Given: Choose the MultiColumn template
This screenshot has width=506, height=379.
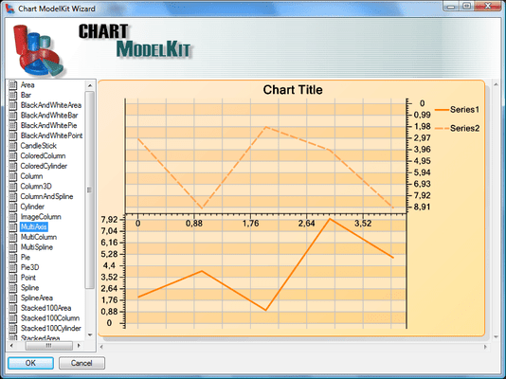Looking at the screenshot, I should point(39,237).
